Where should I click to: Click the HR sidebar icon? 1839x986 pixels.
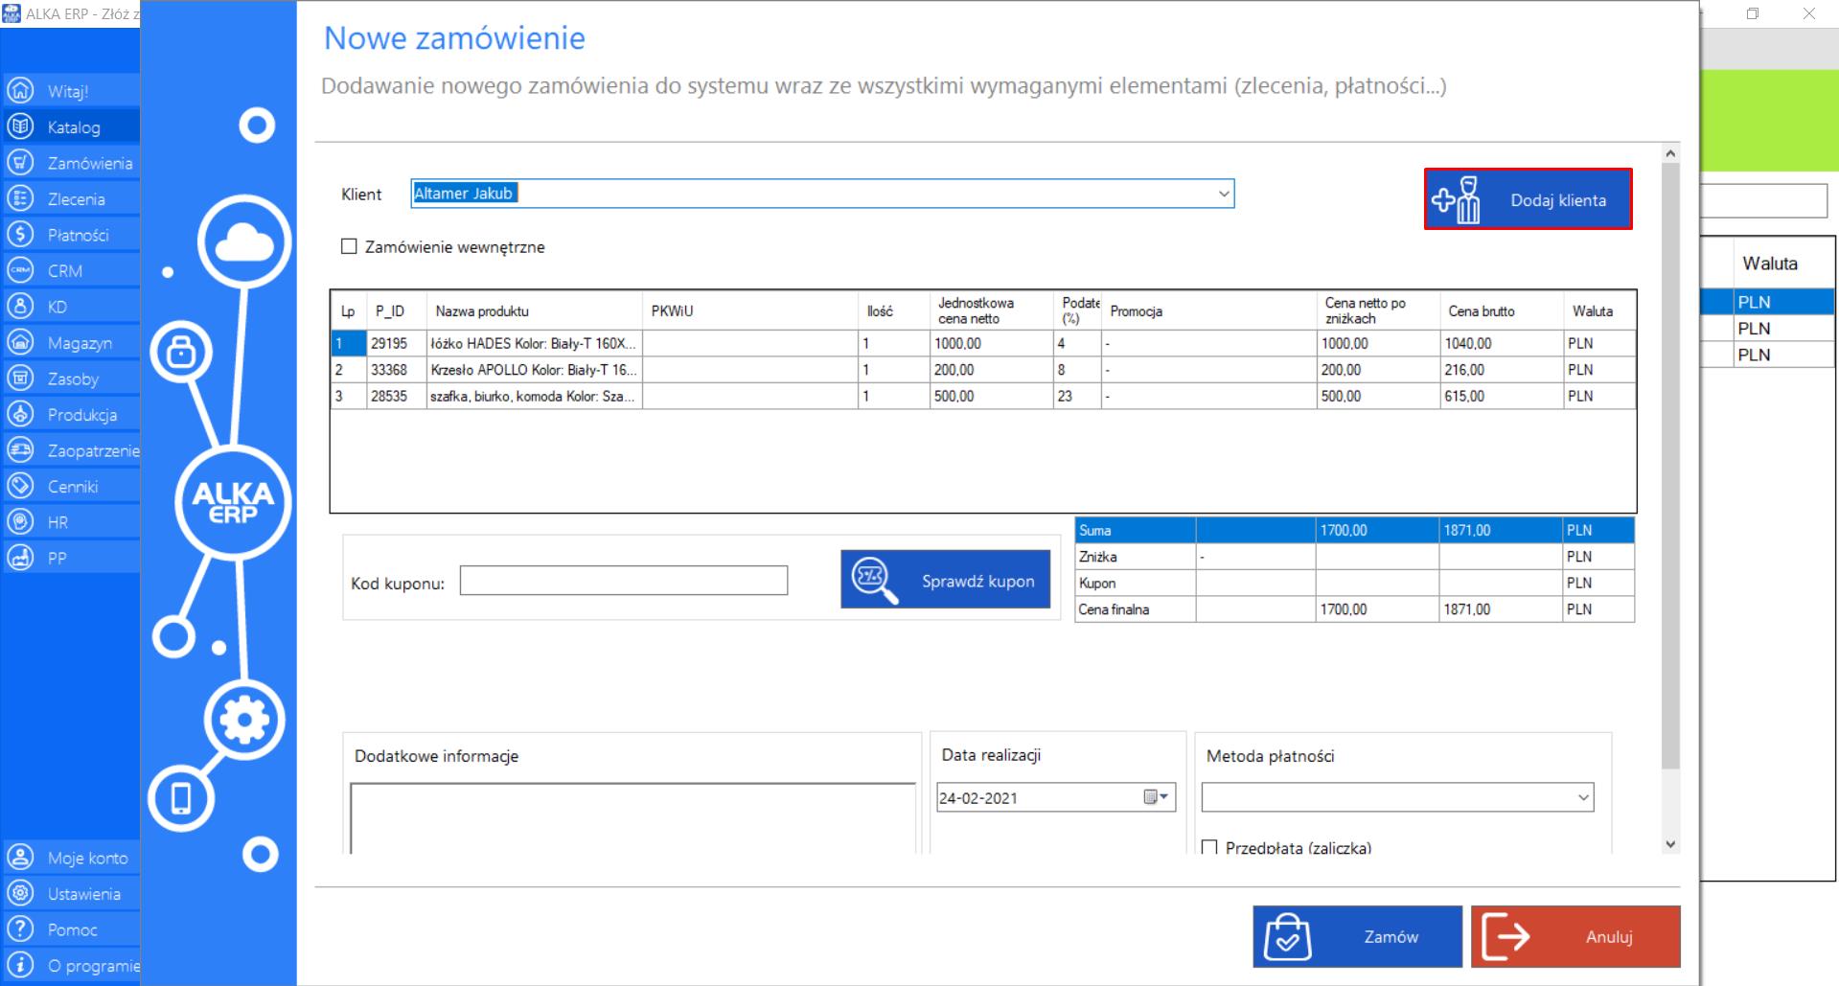(x=20, y=522)
